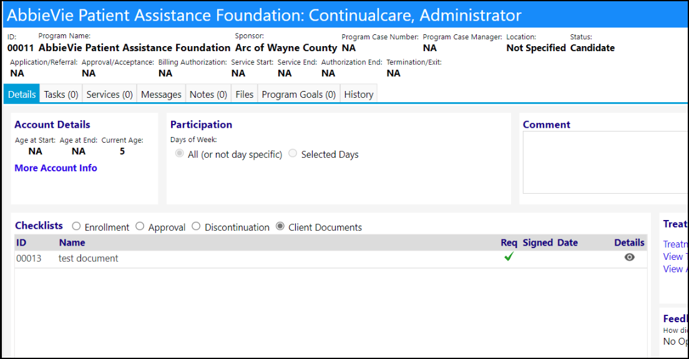Switch to the Details tab
689x359 pixels.
pyautogui.click(x=21, y=94)
